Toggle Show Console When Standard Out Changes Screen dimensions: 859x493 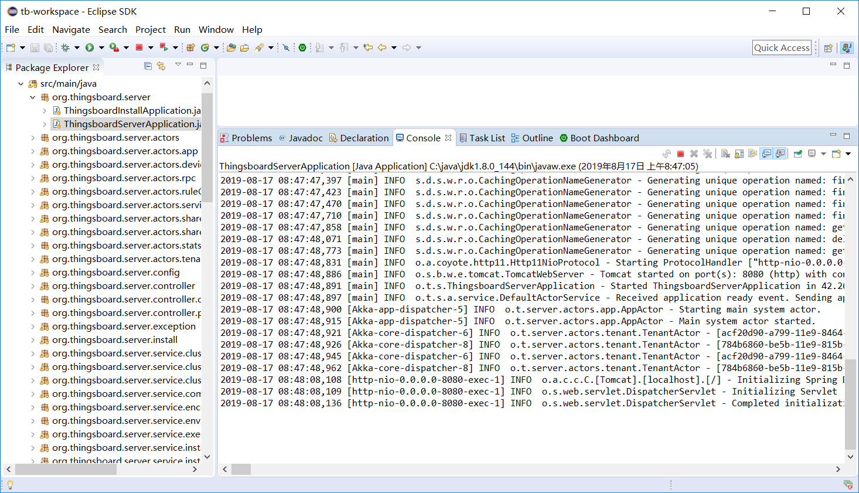coord(766,154)
